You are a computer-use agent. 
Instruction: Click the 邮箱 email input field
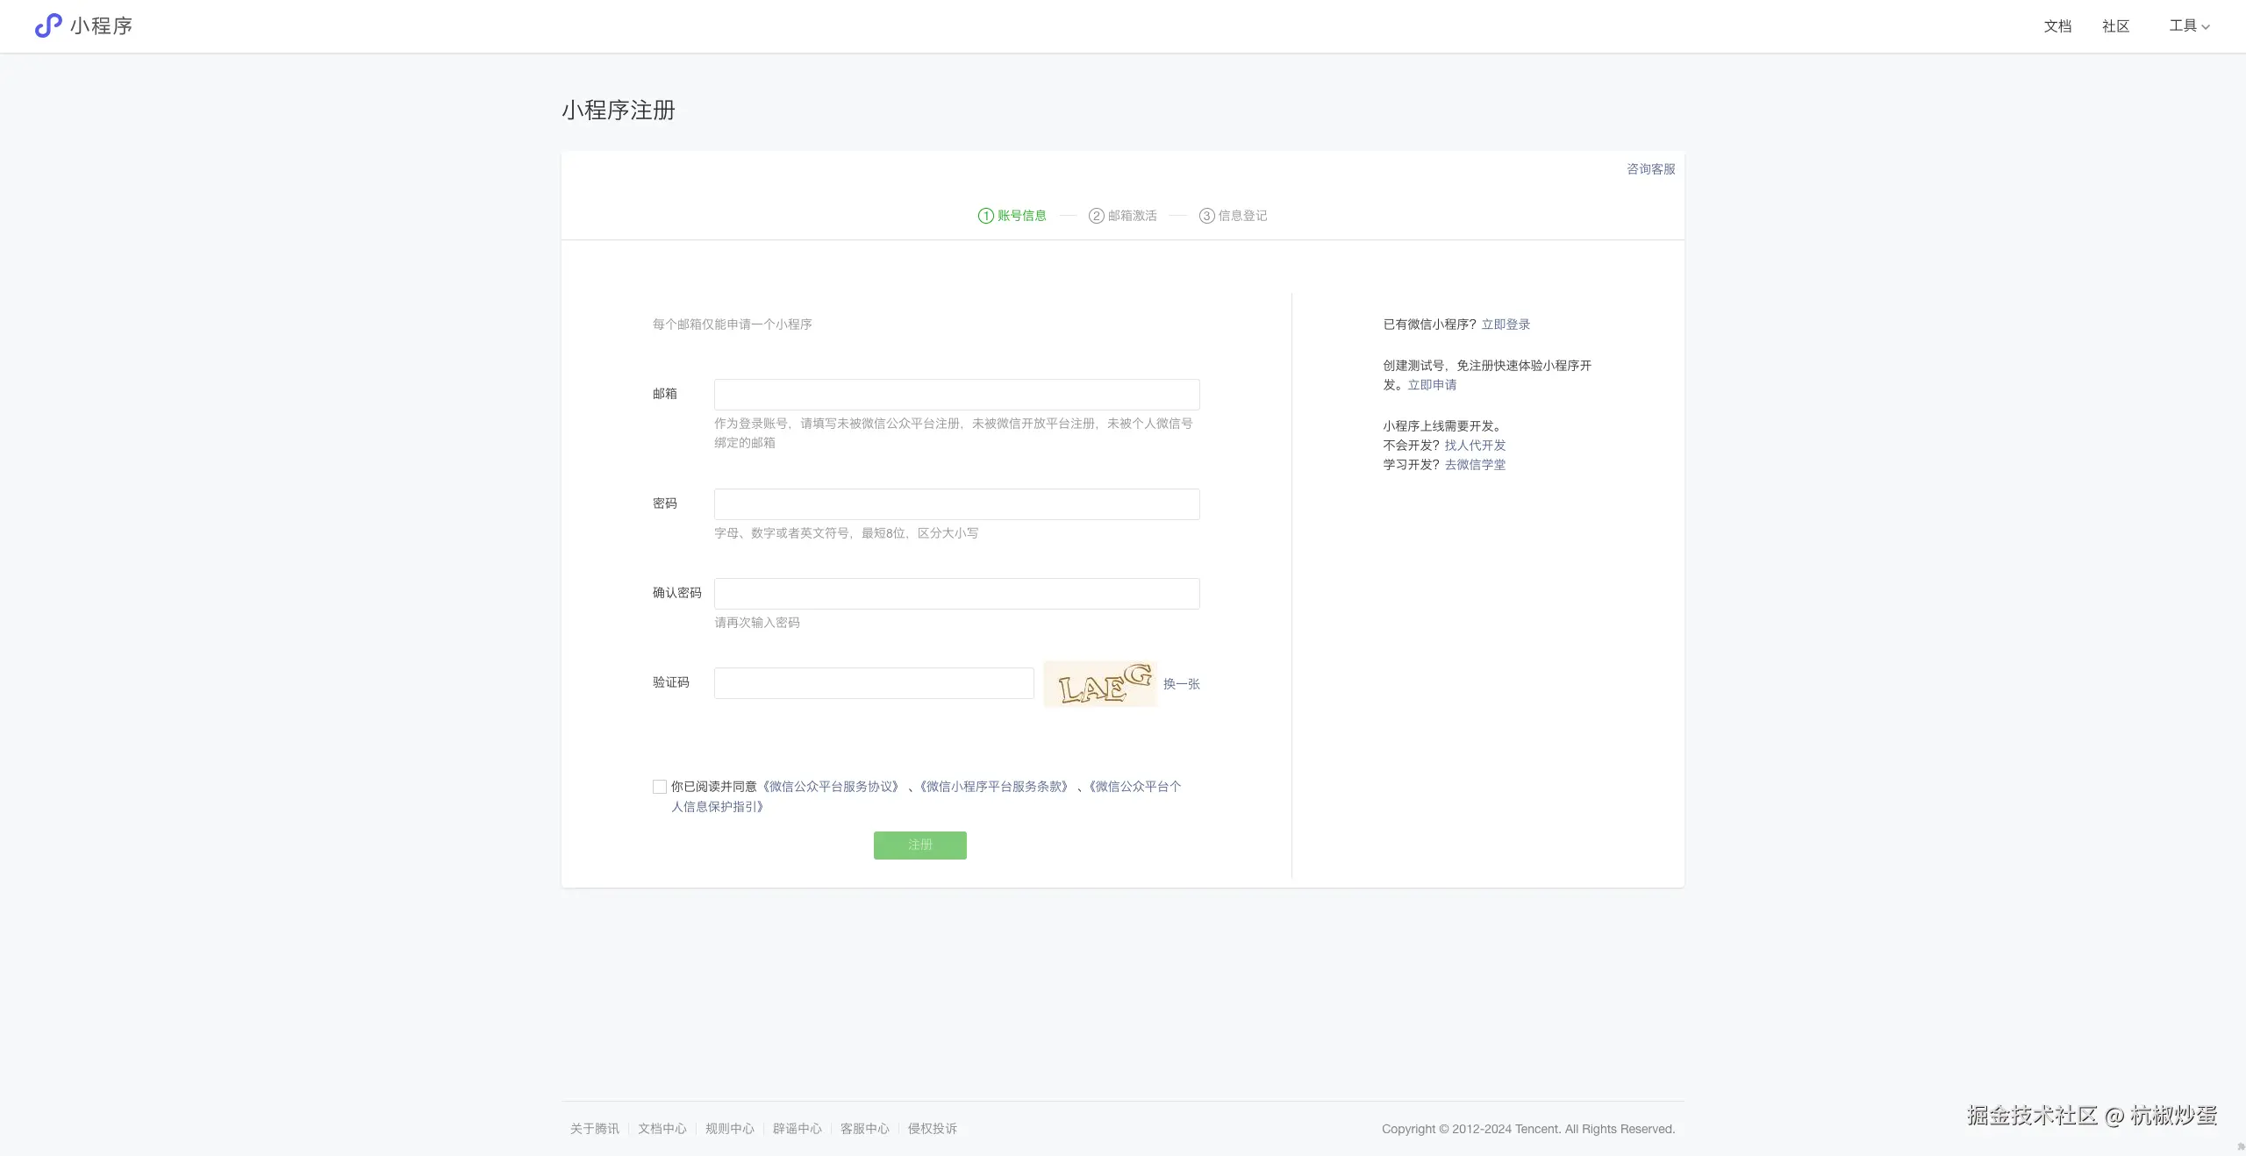[x=956, y=395]
